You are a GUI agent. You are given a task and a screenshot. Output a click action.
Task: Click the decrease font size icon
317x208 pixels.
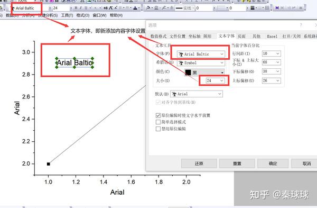(116, 8)
